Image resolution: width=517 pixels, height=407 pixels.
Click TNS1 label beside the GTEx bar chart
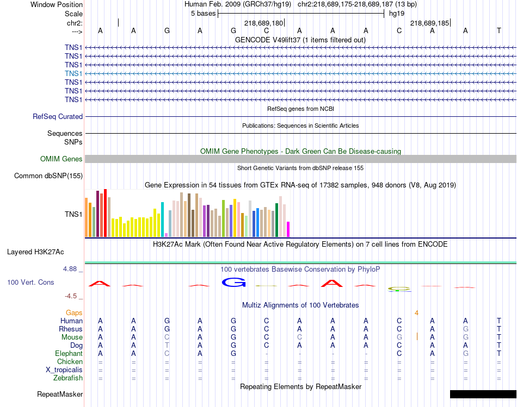tap(73, 214)
